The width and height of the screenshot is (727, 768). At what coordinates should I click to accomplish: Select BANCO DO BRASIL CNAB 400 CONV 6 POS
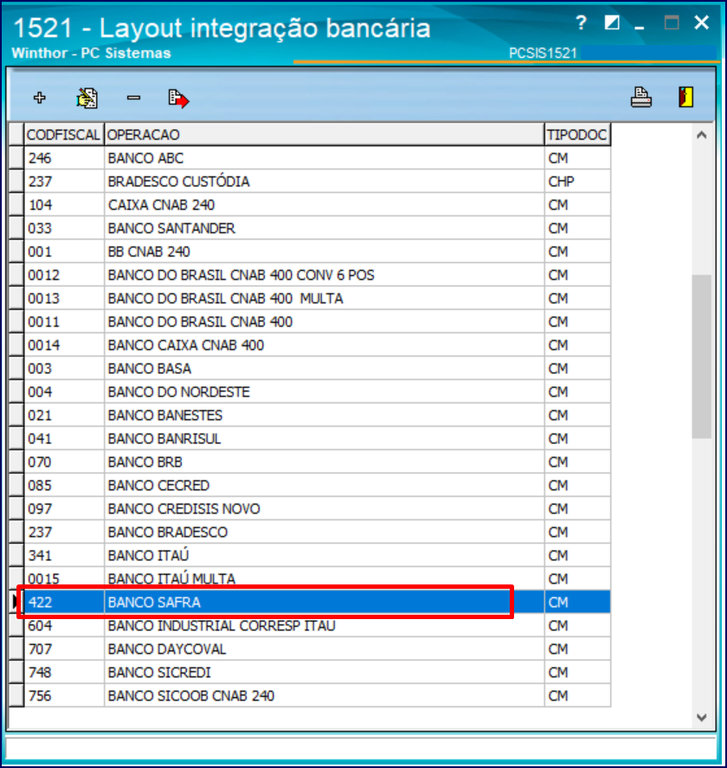coord(318,275)
